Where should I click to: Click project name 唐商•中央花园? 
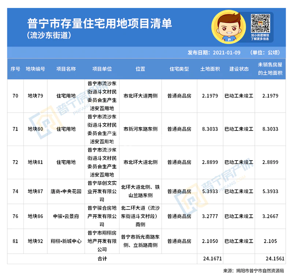66,191
